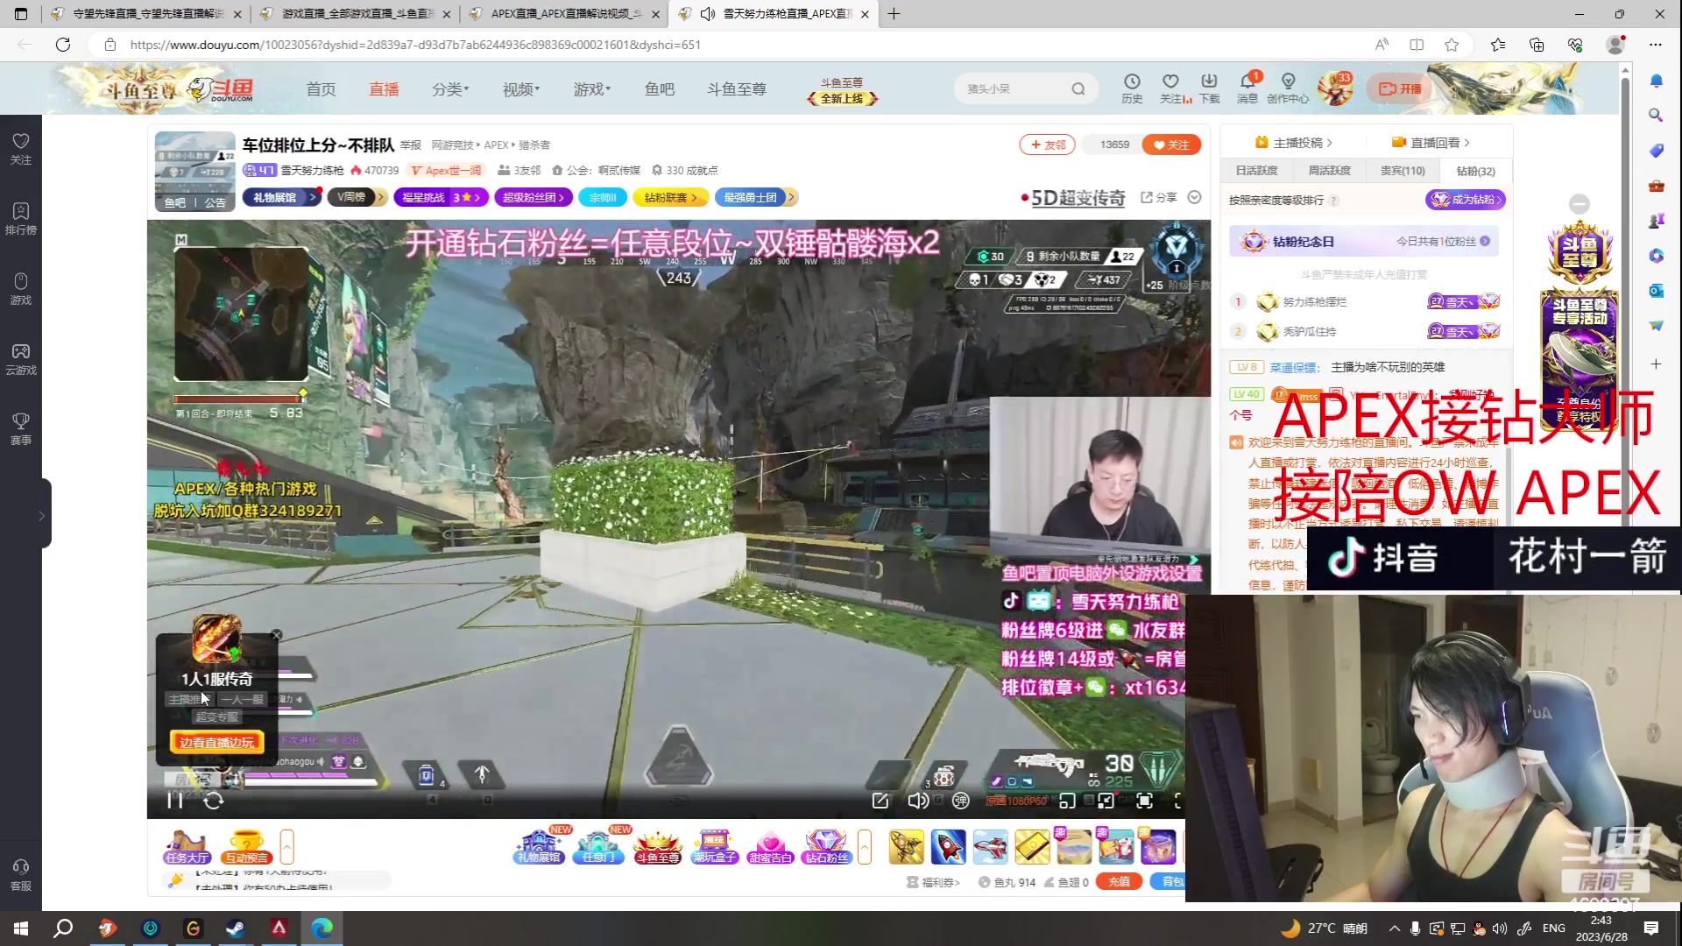Expand 视频 navigation dropdown

(x=521, y=89)
